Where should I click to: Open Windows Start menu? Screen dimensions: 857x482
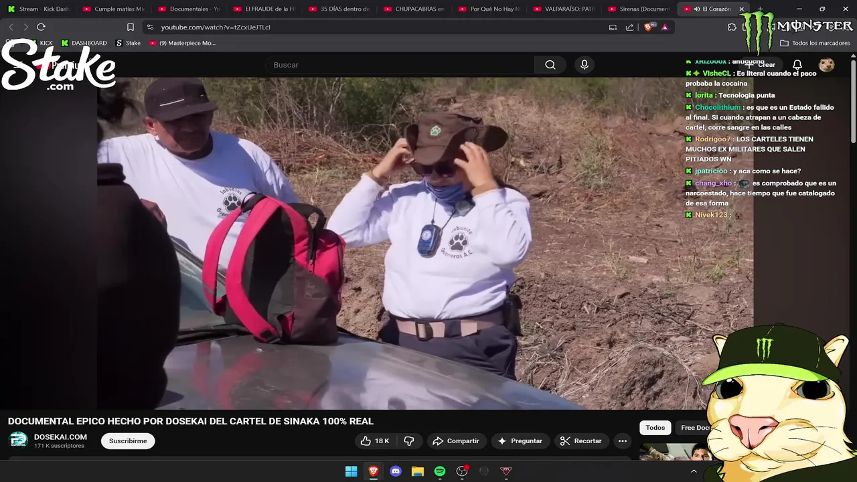[351, 471]
